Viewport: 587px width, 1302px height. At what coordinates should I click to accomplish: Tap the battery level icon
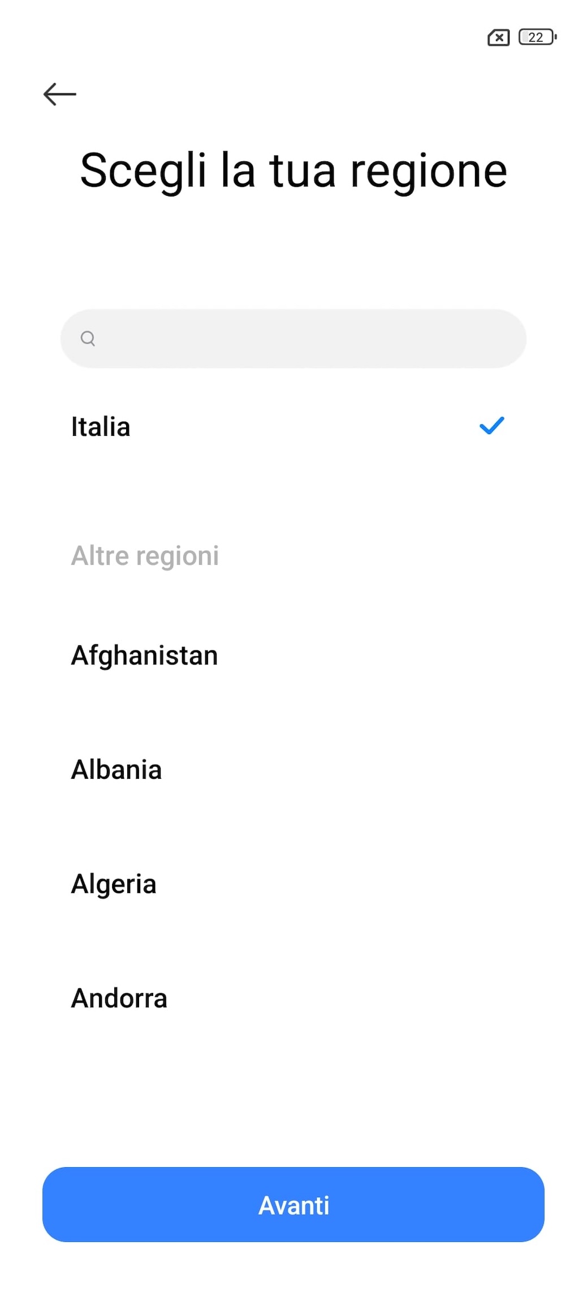coord(538,37)
